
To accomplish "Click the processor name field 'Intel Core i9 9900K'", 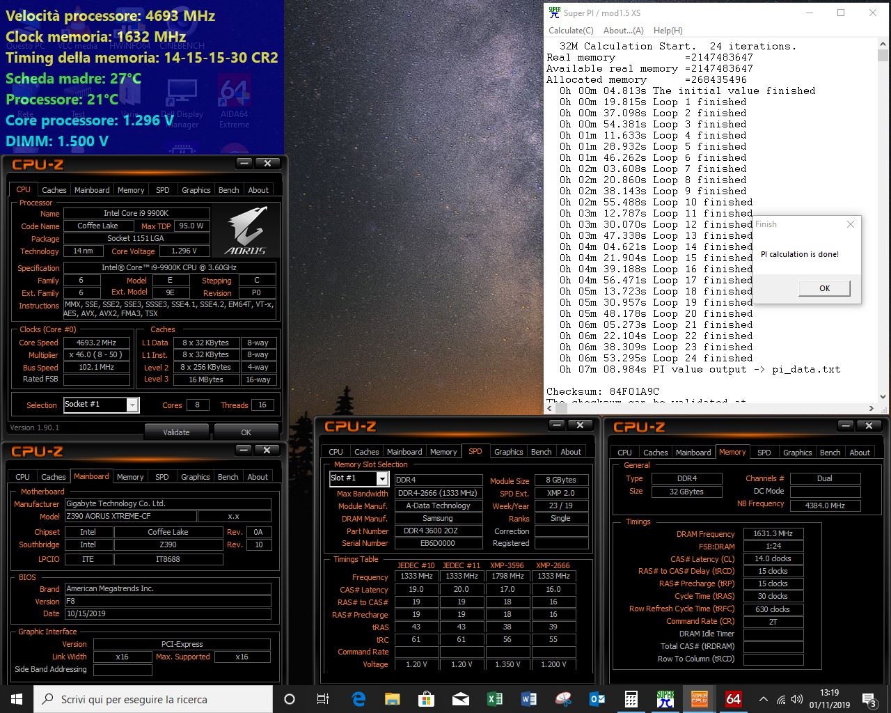I will pos(136,213).
